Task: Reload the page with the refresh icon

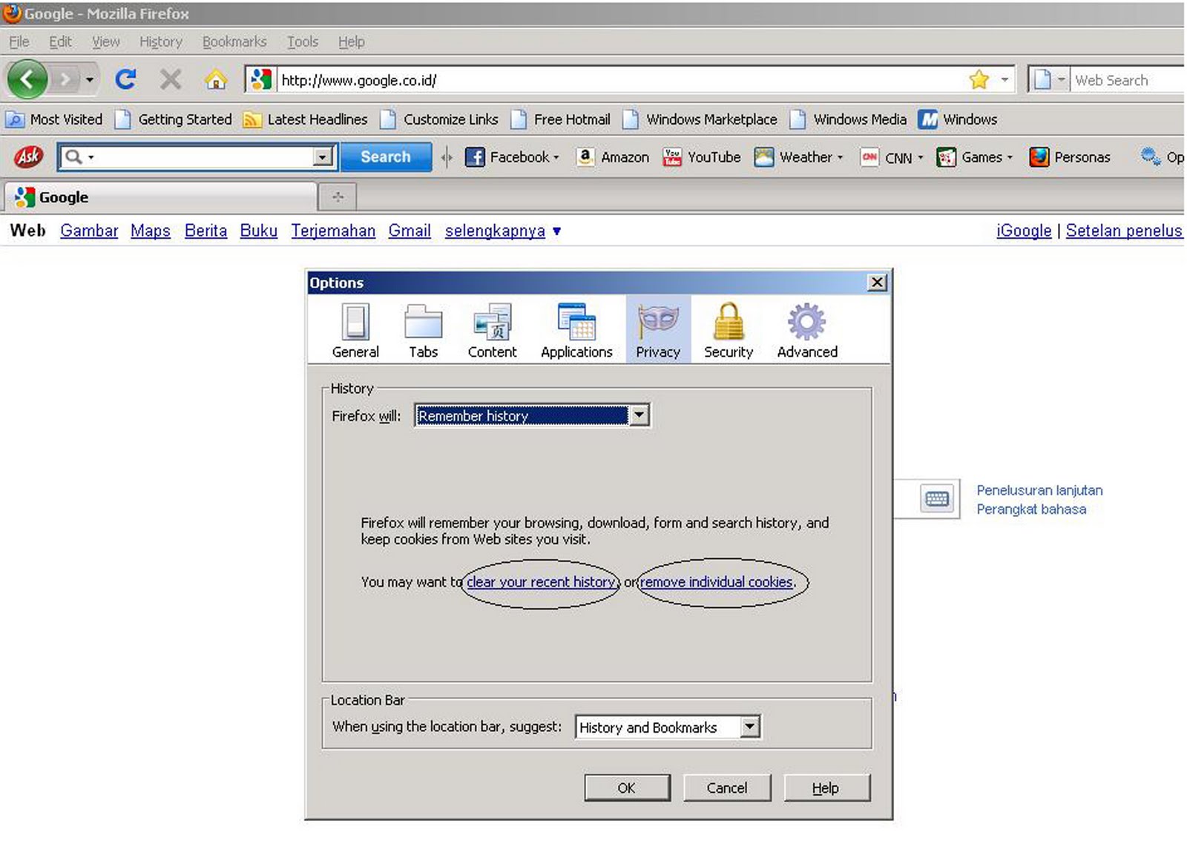Action: [x=125, y=79]
